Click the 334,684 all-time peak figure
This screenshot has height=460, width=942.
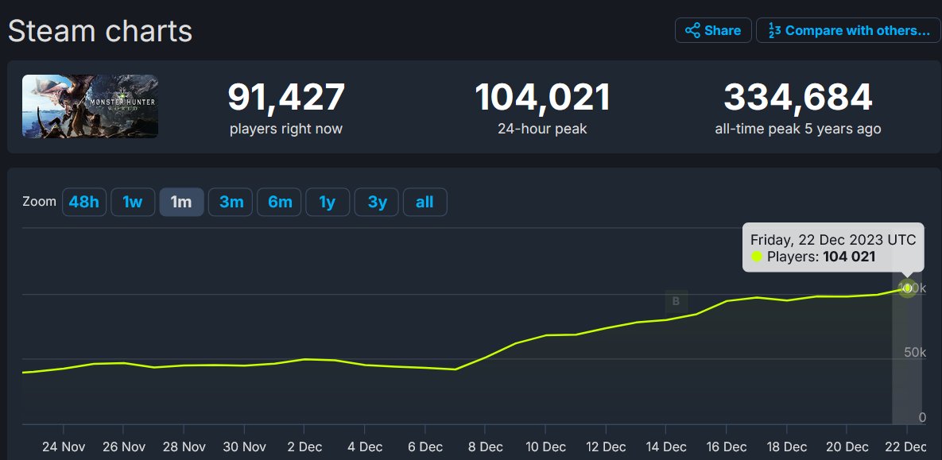click(798, 97)
